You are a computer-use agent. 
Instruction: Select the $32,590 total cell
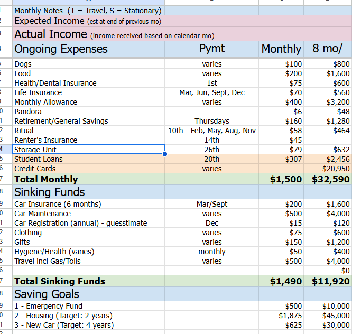click(x=331, y=179)
